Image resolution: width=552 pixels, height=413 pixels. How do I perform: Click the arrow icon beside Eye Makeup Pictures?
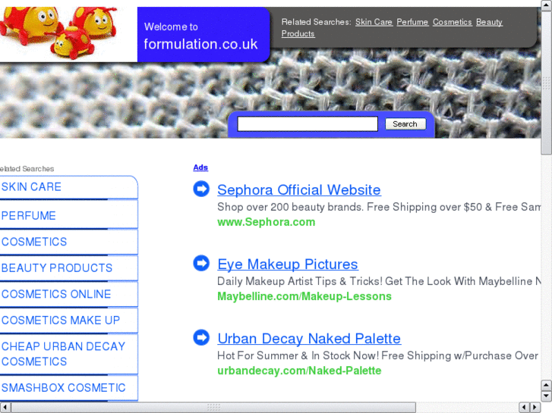pyautogui.click(x=201, y=263)
